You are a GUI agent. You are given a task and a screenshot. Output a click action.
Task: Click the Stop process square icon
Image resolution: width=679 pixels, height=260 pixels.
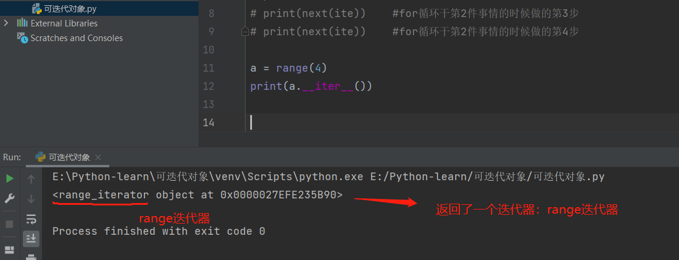9,224
